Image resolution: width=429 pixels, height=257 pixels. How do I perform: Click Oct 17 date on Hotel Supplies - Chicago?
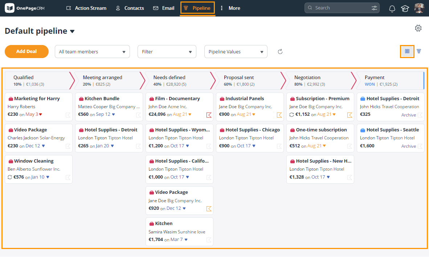click(x=244, y=146)
